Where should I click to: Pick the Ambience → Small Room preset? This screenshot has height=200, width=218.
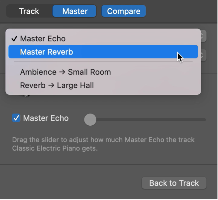pos(65,72)
